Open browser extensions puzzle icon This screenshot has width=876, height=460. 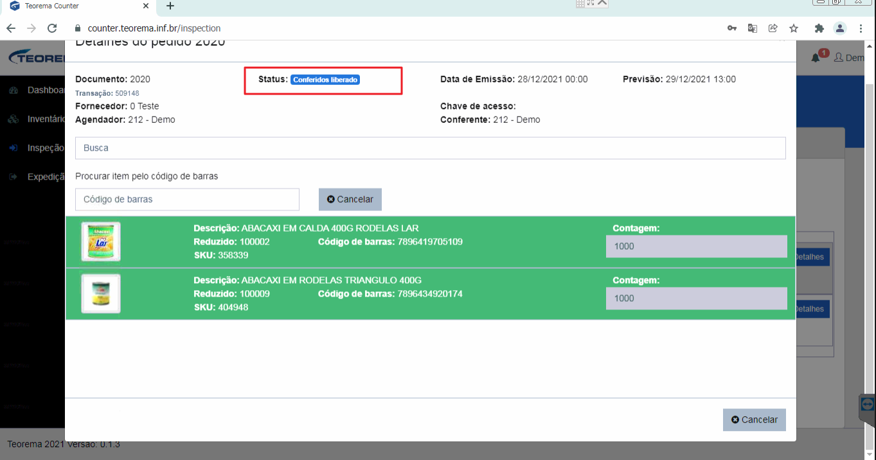coord(819,28)
